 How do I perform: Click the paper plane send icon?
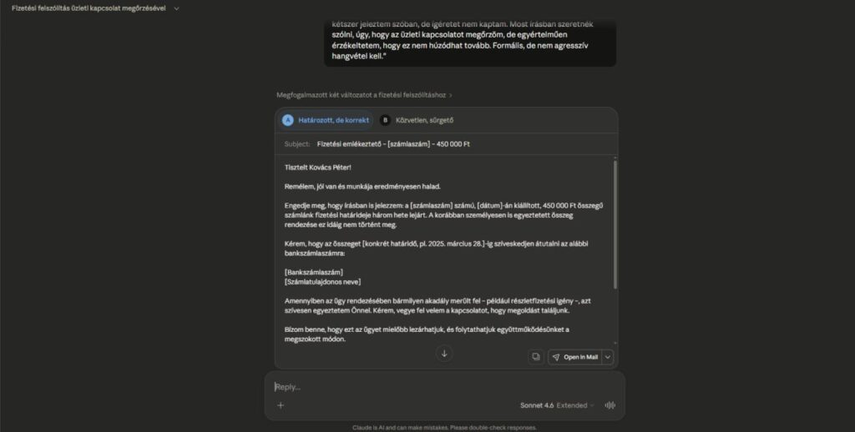coord(555,358)
